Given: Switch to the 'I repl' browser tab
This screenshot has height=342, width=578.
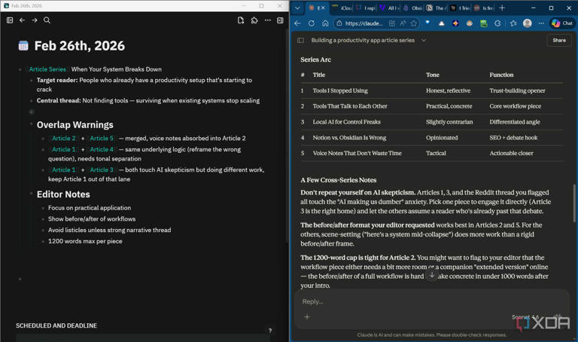Looking at the screenshot, I should 366,8.
